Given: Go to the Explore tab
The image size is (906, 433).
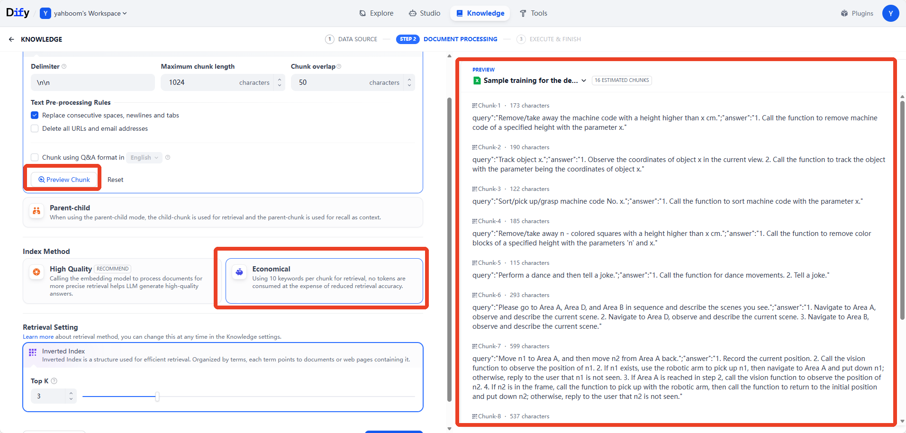Looking at the screenshot, I should [376, 13].
